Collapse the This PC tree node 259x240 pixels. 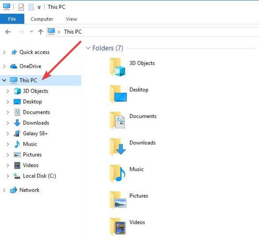pyautogui.click(x=4, y=80)
